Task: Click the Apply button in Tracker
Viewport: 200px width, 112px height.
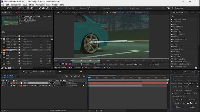Action: (192, 107)
